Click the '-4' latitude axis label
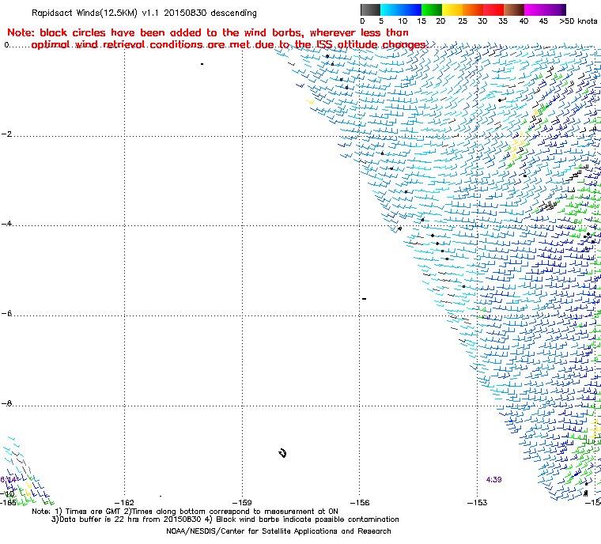Screen dimensions: 601x544 (6, 224)
